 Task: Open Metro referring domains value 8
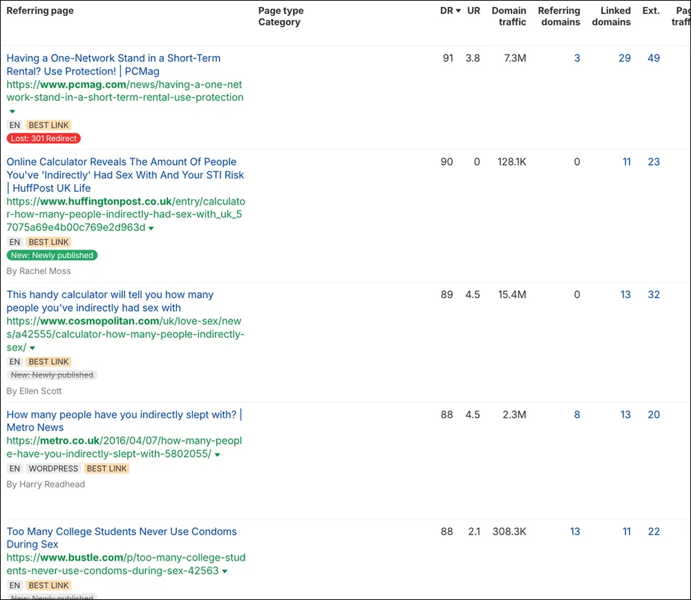click(577, 415)
